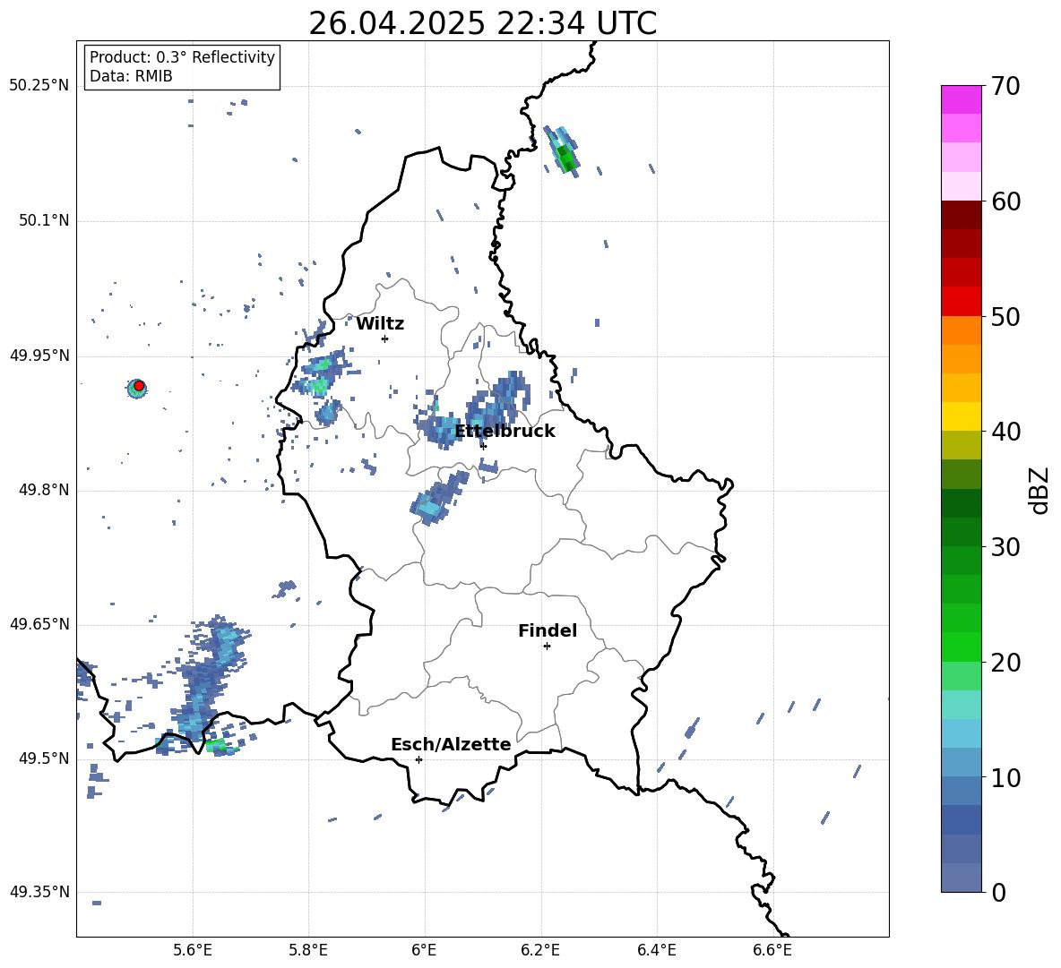
Task: Click the 50.25°N latitude label
Action: click(x=39, y=86)
